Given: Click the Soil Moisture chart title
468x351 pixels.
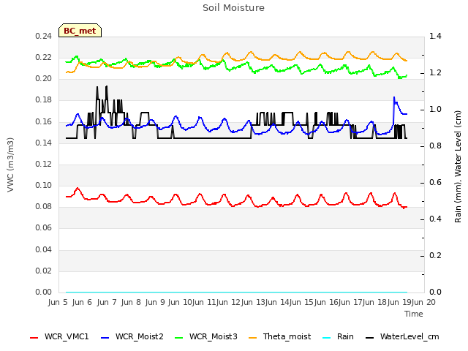Looking at the screenshot, I should [234, 8].
